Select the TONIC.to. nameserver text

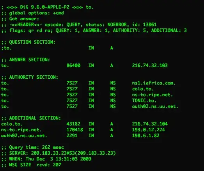pos(144,100)
